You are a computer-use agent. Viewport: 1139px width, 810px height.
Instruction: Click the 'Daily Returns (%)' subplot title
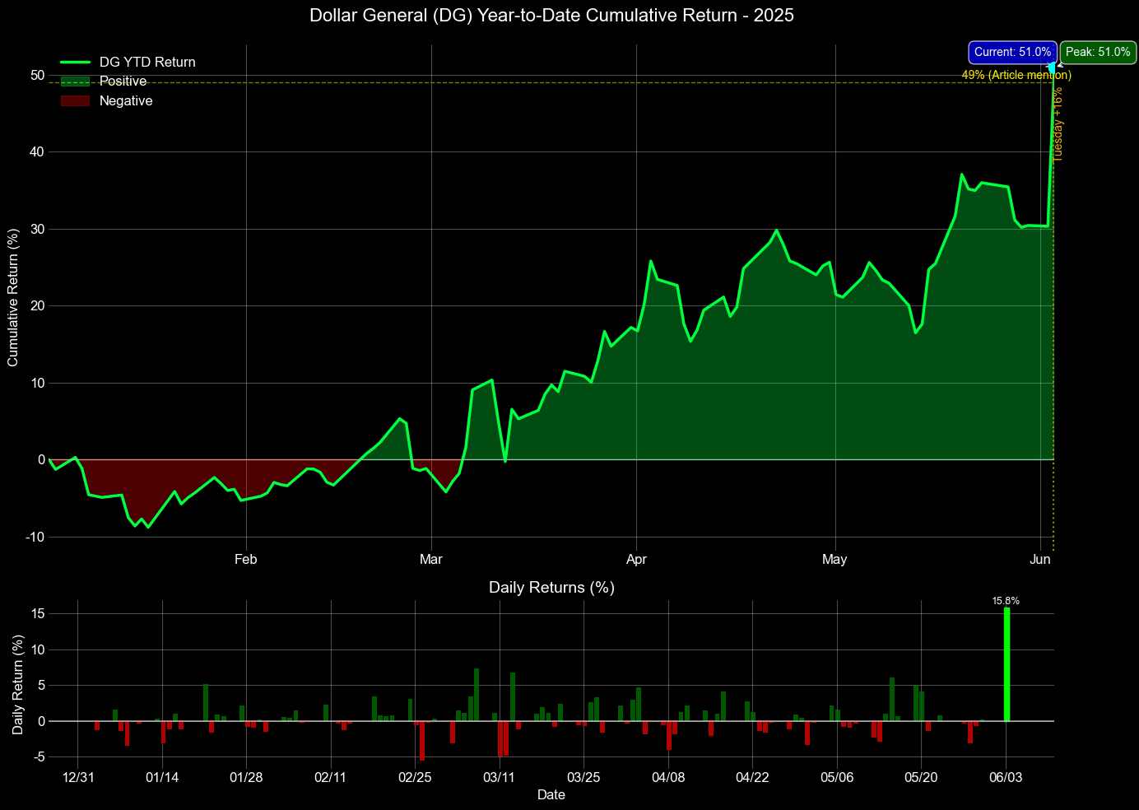[x=551, y=587]
